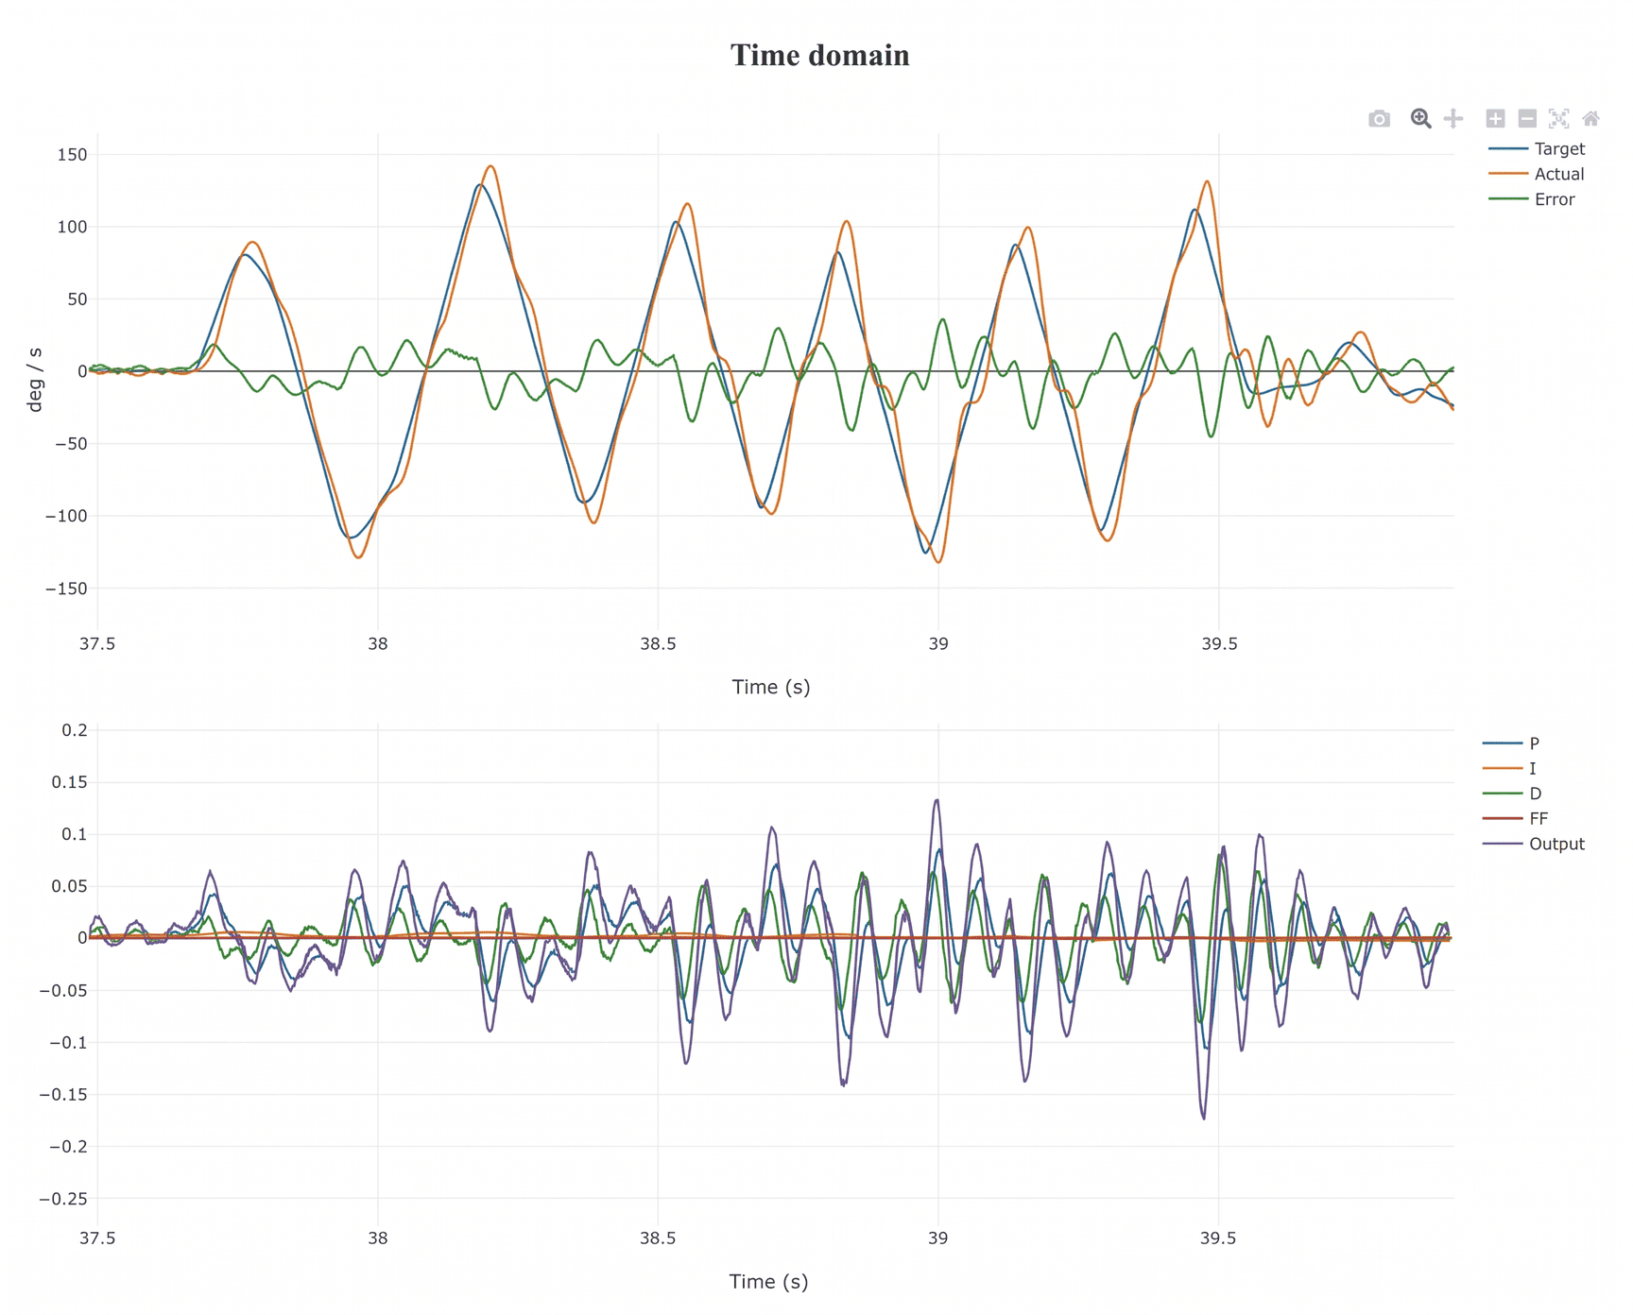This screenshot has width=1633, height=1315.
Task: Download plot as PNG with camera icon
Action: point(1379,118)
